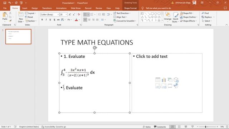
Task: Toggle Align Left paragraph
Action: [85, 20]
